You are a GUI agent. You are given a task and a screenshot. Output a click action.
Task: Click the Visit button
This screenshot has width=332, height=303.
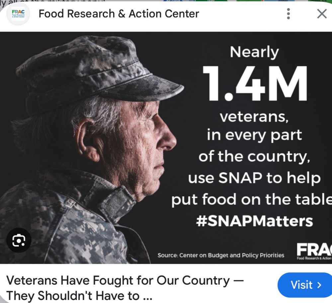305,285
